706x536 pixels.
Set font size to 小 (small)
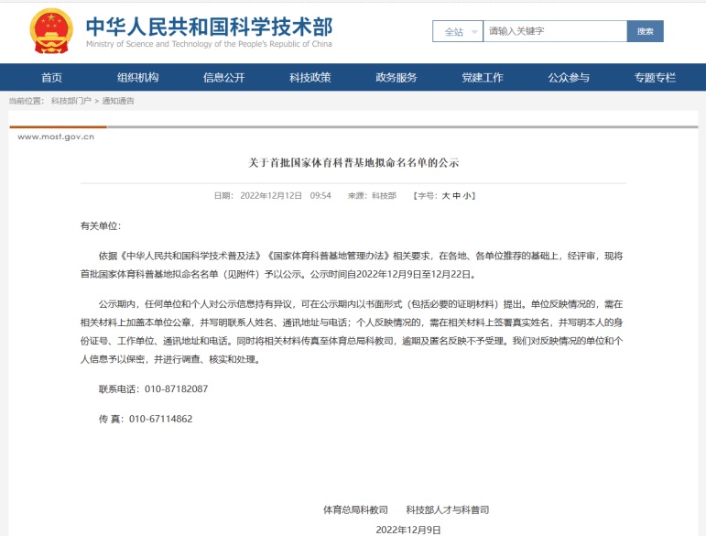468,196
